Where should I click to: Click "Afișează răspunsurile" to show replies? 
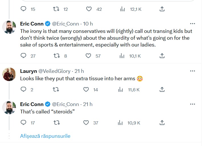(x=45, y=136)
